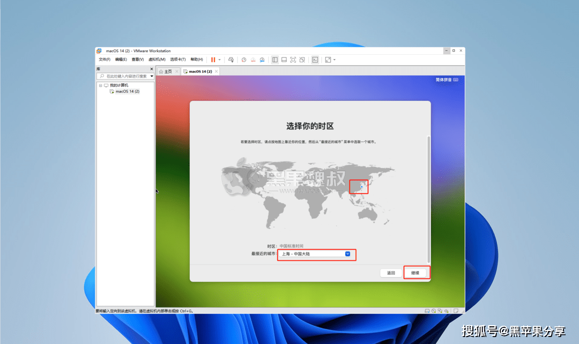Select macOS 14 (2) in library tree
Viewport: 579px width, 344px height.
(x=128, y=91)
